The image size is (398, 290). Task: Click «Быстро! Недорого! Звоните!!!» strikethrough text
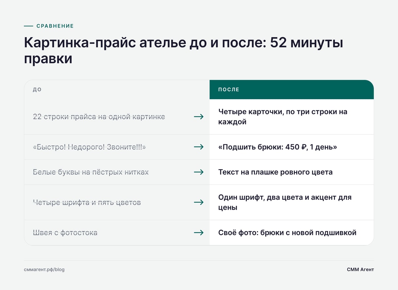click(89, 147)
